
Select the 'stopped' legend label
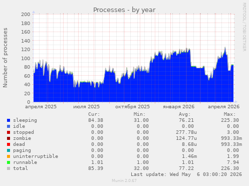24,132
